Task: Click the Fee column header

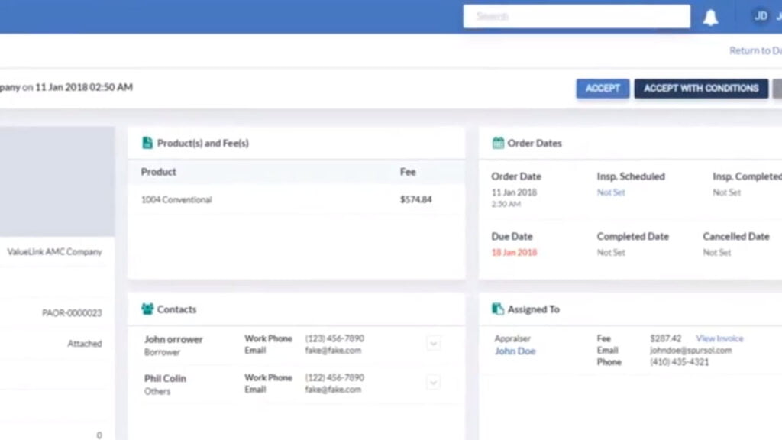Action: [408, 172]
